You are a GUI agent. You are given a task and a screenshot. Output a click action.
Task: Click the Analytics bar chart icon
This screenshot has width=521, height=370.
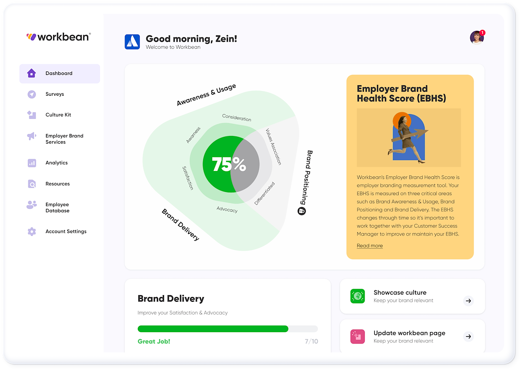[32, 163]
